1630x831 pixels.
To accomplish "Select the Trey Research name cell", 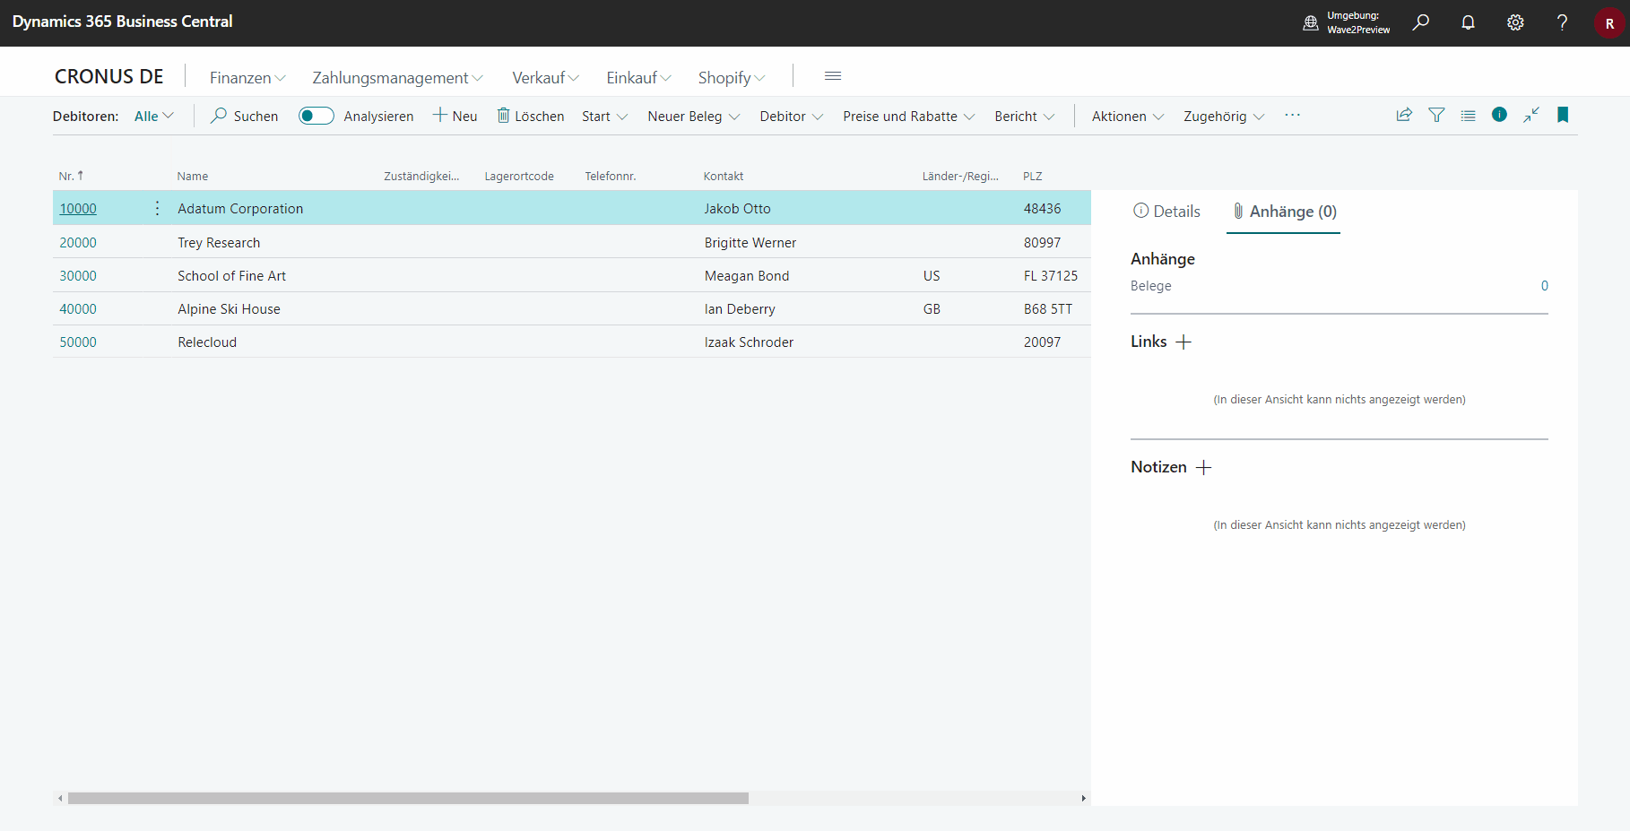I will point(219,243).
